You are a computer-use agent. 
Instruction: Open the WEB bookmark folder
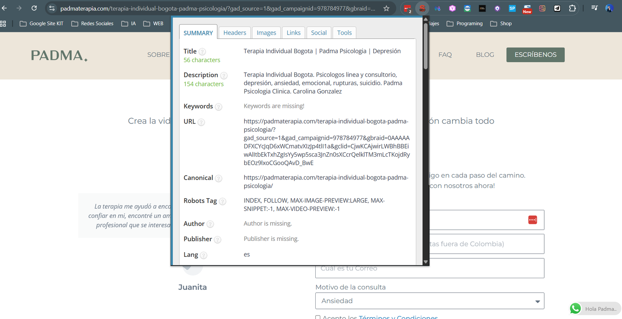154,24
